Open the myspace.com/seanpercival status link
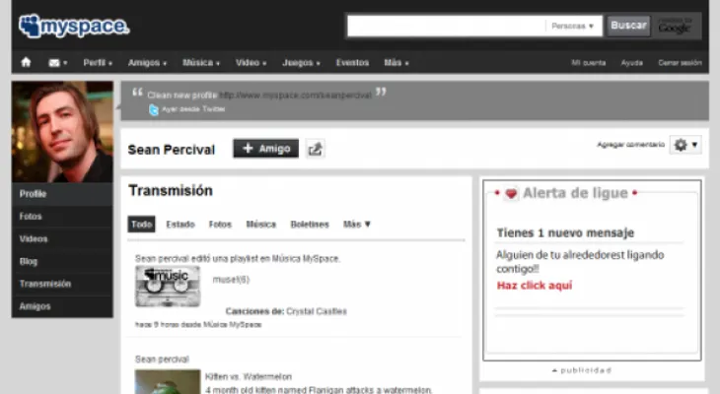Image resolution: width=720 pixels, height=394 pixels. (x=295, y=96)
